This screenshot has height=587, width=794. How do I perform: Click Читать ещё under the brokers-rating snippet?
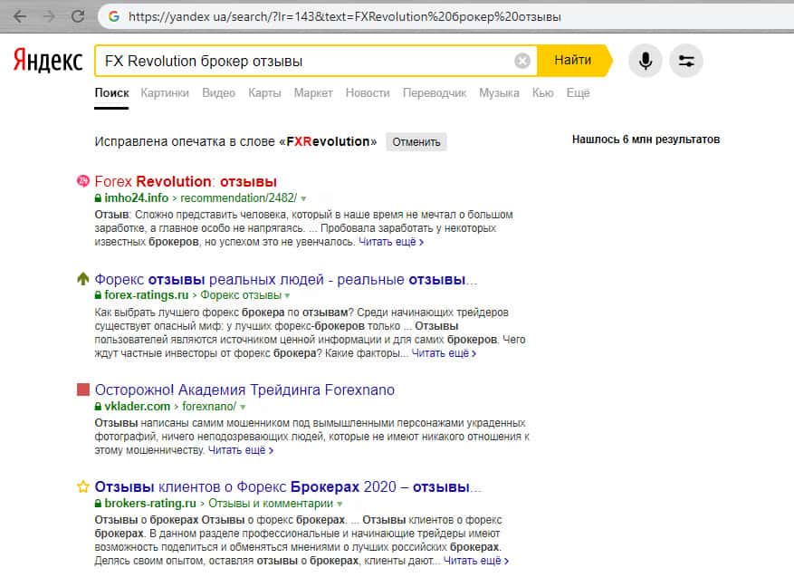(x=476, y=561)
